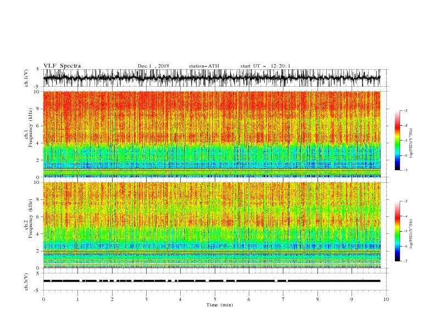Viewport: 435px width, 336px height.
Task: Click the ch.1 color bar's log(PSD) label
Action: (411, 143)
